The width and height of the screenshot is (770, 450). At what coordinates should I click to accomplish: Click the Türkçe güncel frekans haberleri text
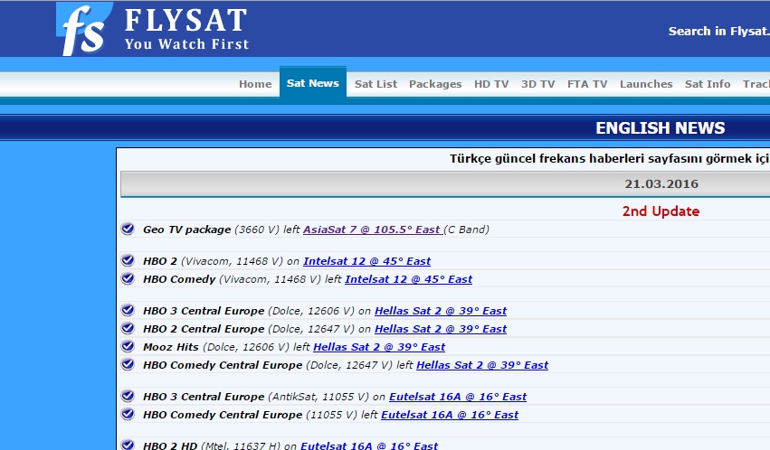(610, 158)
